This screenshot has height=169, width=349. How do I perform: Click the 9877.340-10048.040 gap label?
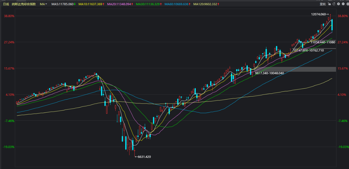[269, 73]
